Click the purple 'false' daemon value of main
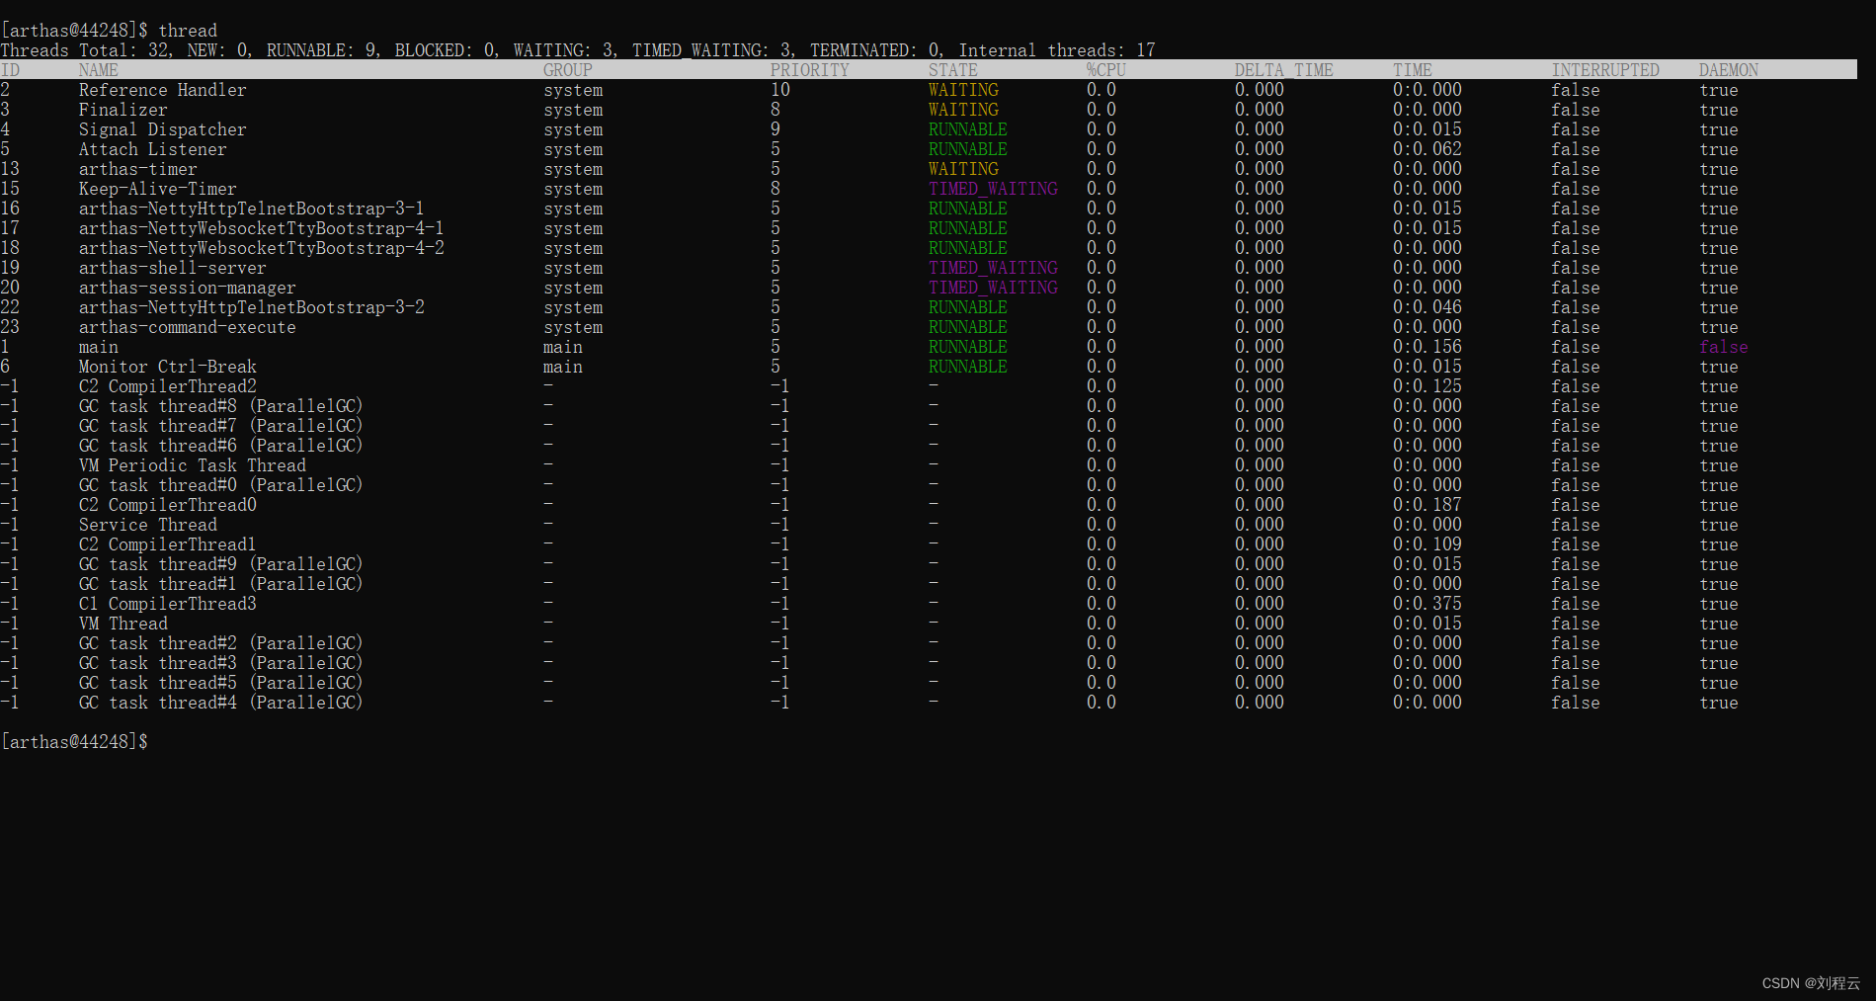 [x=1724, y=347]
